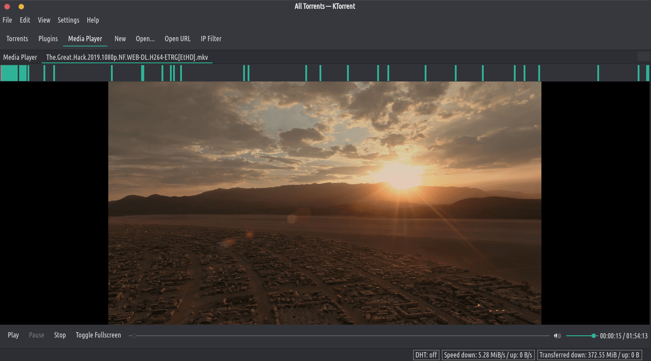The width and height of the screenshot is (651, 361).
Task: Select the Media Player toolbar tab
Action: [85, 39]
